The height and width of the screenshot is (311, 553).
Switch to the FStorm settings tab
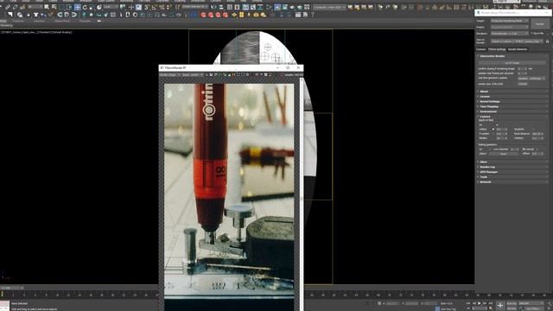(497, 49)
